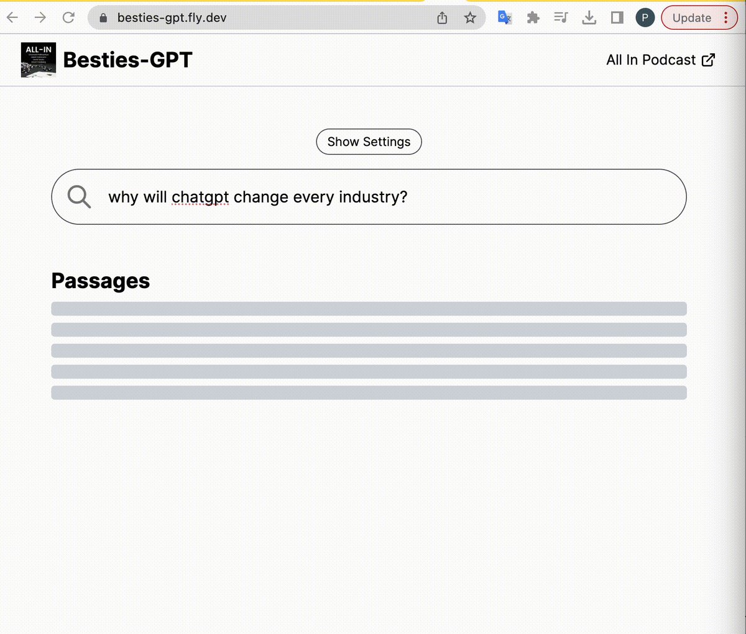Open the three-dot Chrome menu
The width and height of the screenshot is (746, 634).
click(725, 17)
